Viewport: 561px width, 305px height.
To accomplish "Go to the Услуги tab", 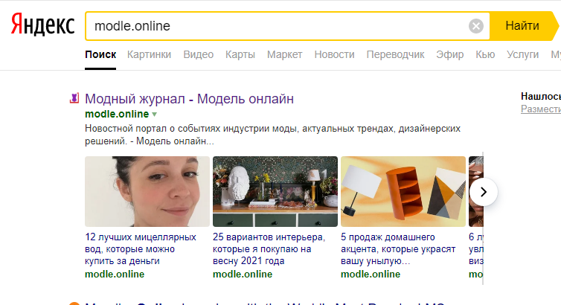I will click(523, 54).
